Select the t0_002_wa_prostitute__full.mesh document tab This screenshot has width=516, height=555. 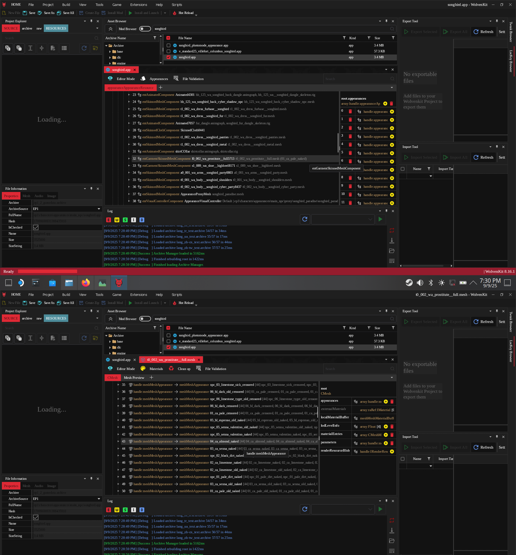point(171,360)
